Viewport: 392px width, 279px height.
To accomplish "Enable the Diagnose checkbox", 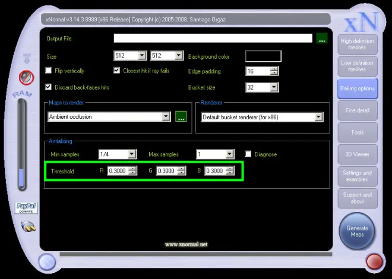I will click(248, 154).
